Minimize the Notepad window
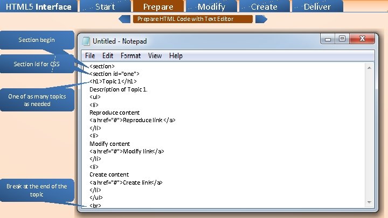This screenshot has width=388, height=218. click(x=328, y=39)
